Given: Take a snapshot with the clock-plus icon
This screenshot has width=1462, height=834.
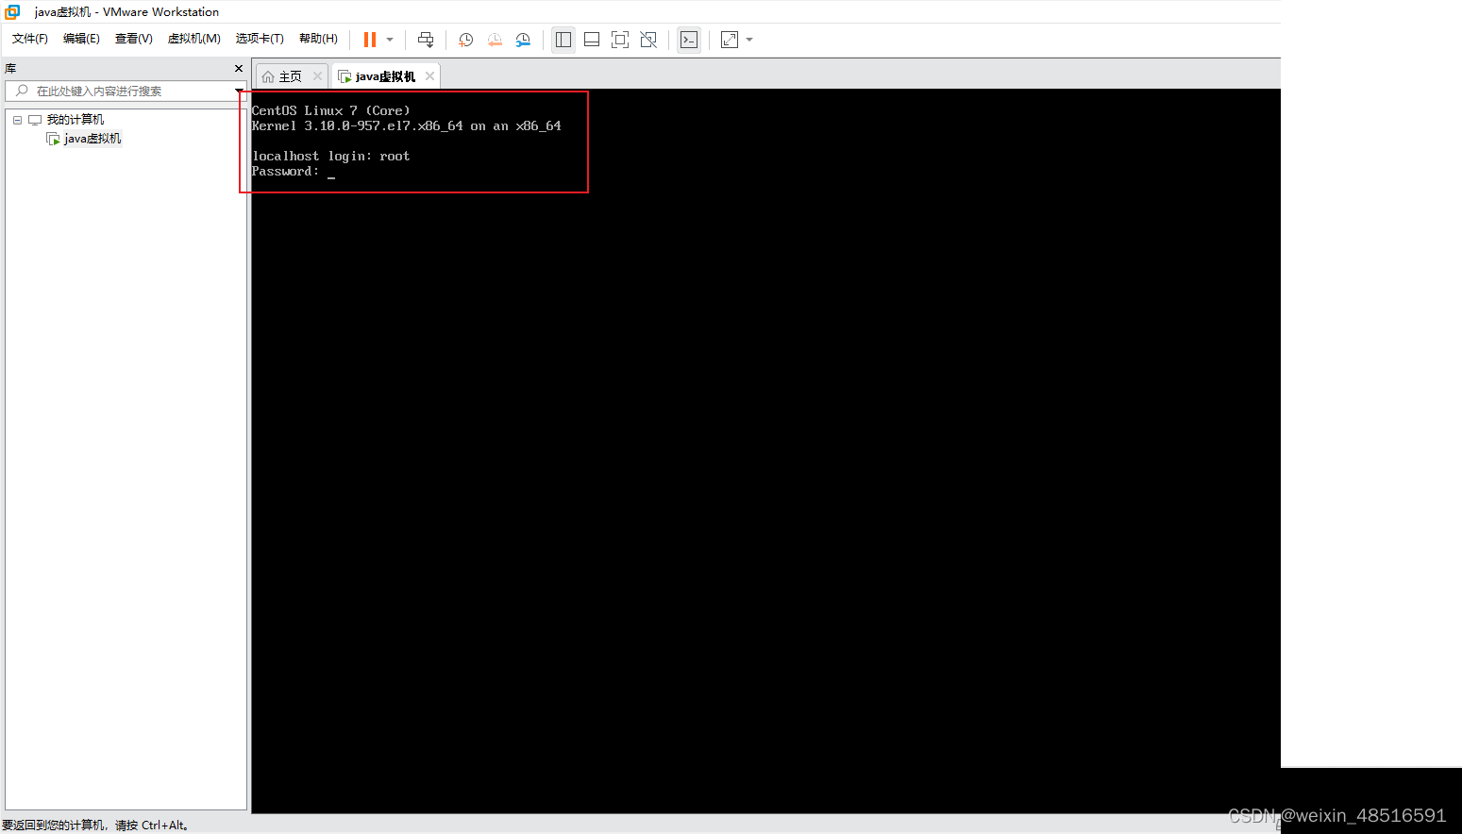Looking at the screenshot, I should (465, 40).
